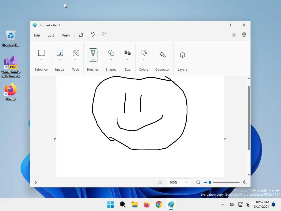Open the clock and date panel
Viewport: 281px width, 211px height.
point(262,204)
